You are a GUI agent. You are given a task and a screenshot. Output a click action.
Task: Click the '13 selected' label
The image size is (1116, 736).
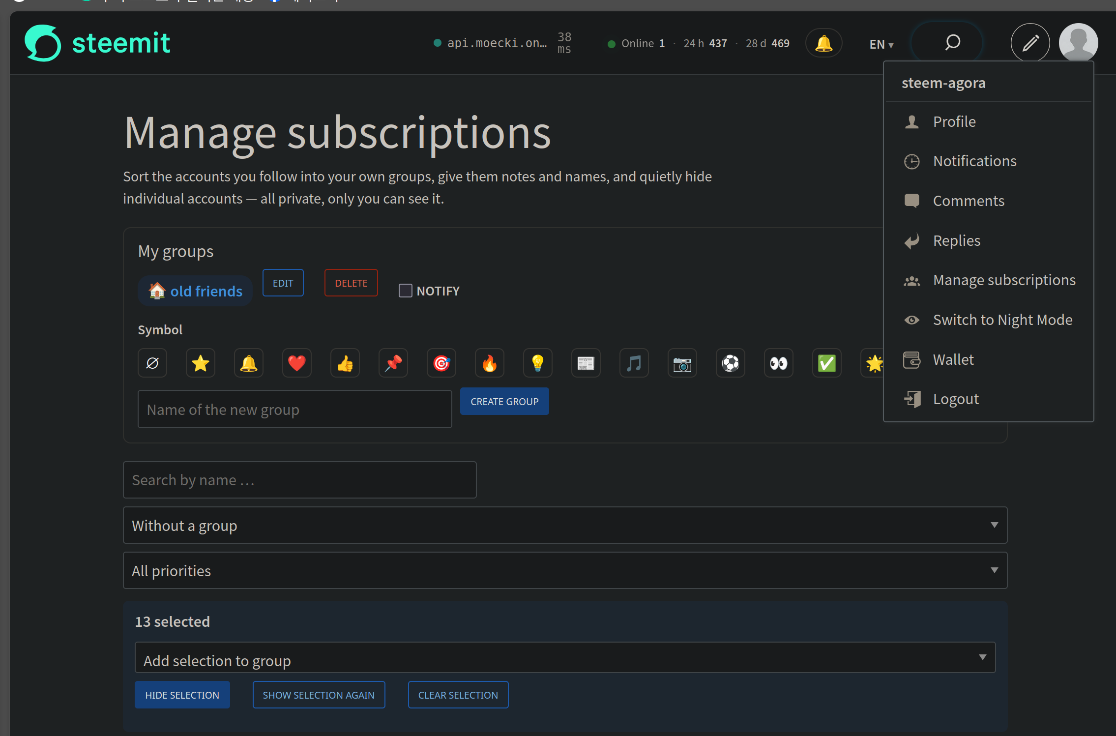pos(172,621)
